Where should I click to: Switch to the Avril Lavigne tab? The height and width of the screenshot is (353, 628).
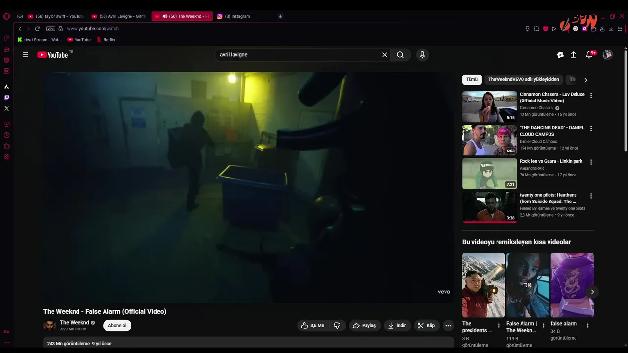pos(120,16)
